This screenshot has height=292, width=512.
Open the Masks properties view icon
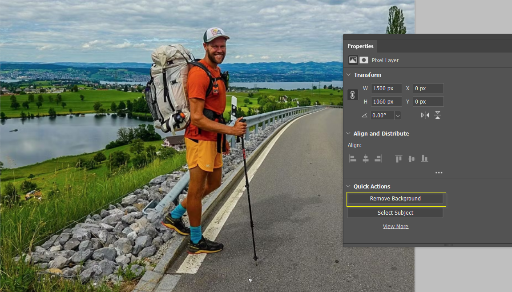[364, 60]
